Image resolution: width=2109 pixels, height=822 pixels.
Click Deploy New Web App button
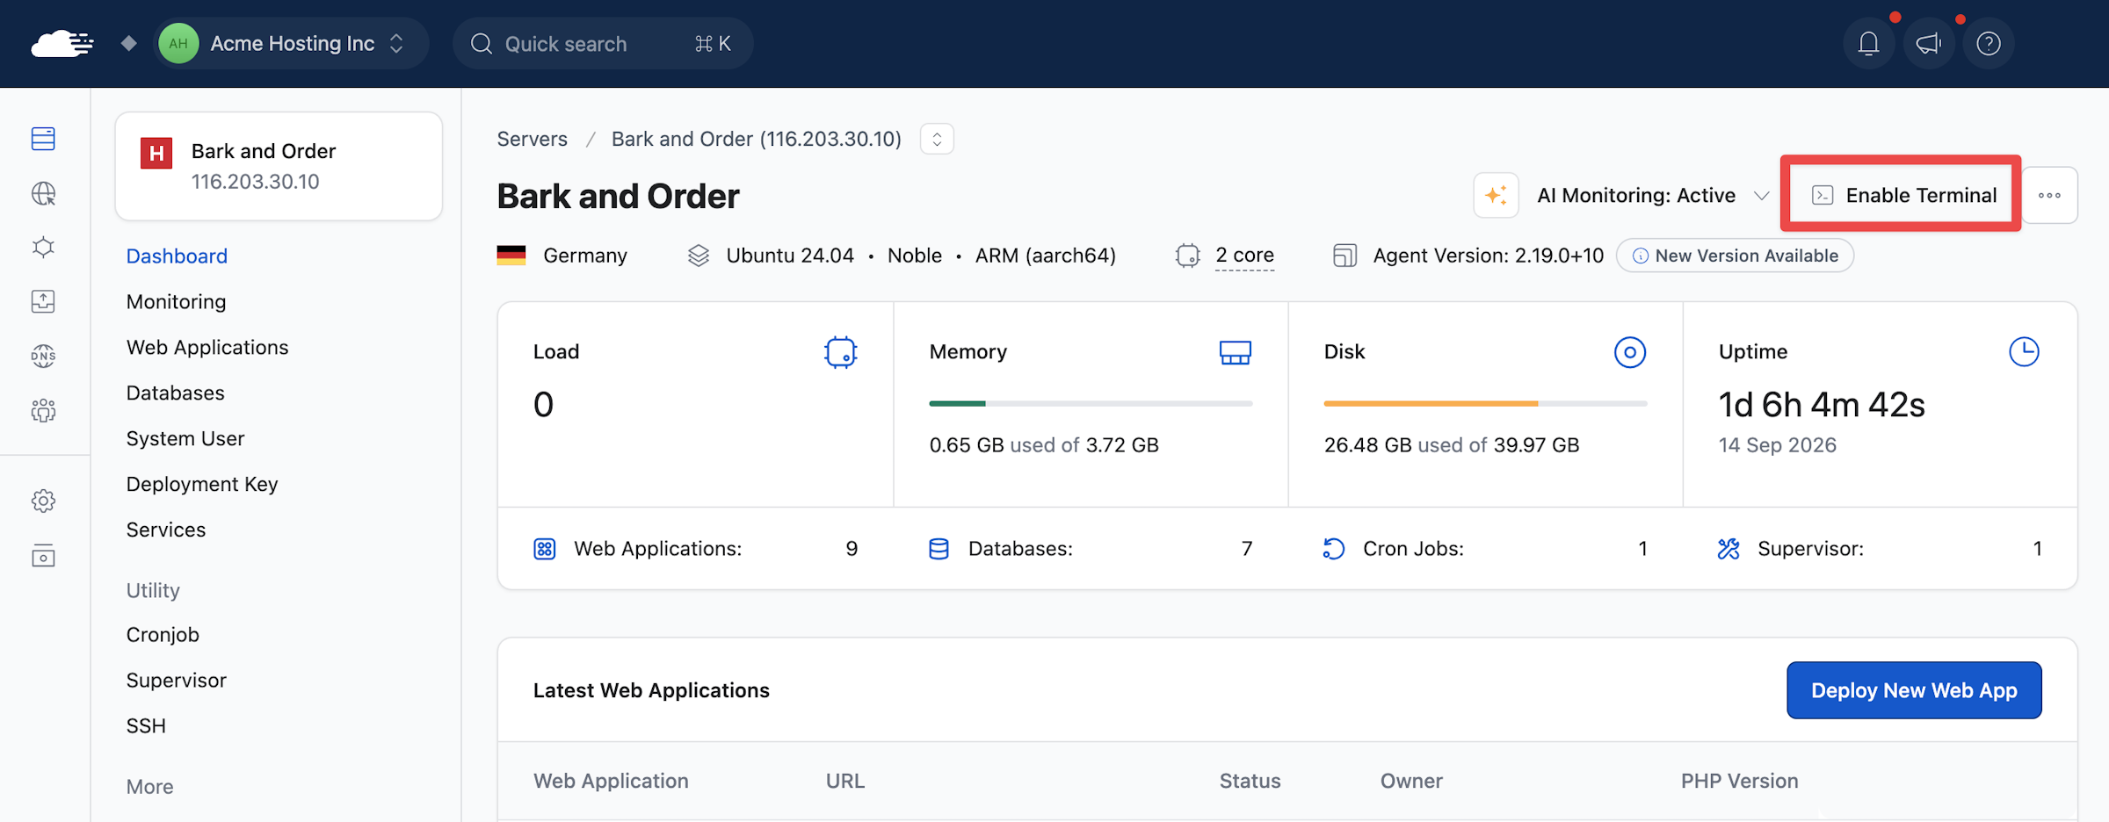click(x=1914, y=690)
